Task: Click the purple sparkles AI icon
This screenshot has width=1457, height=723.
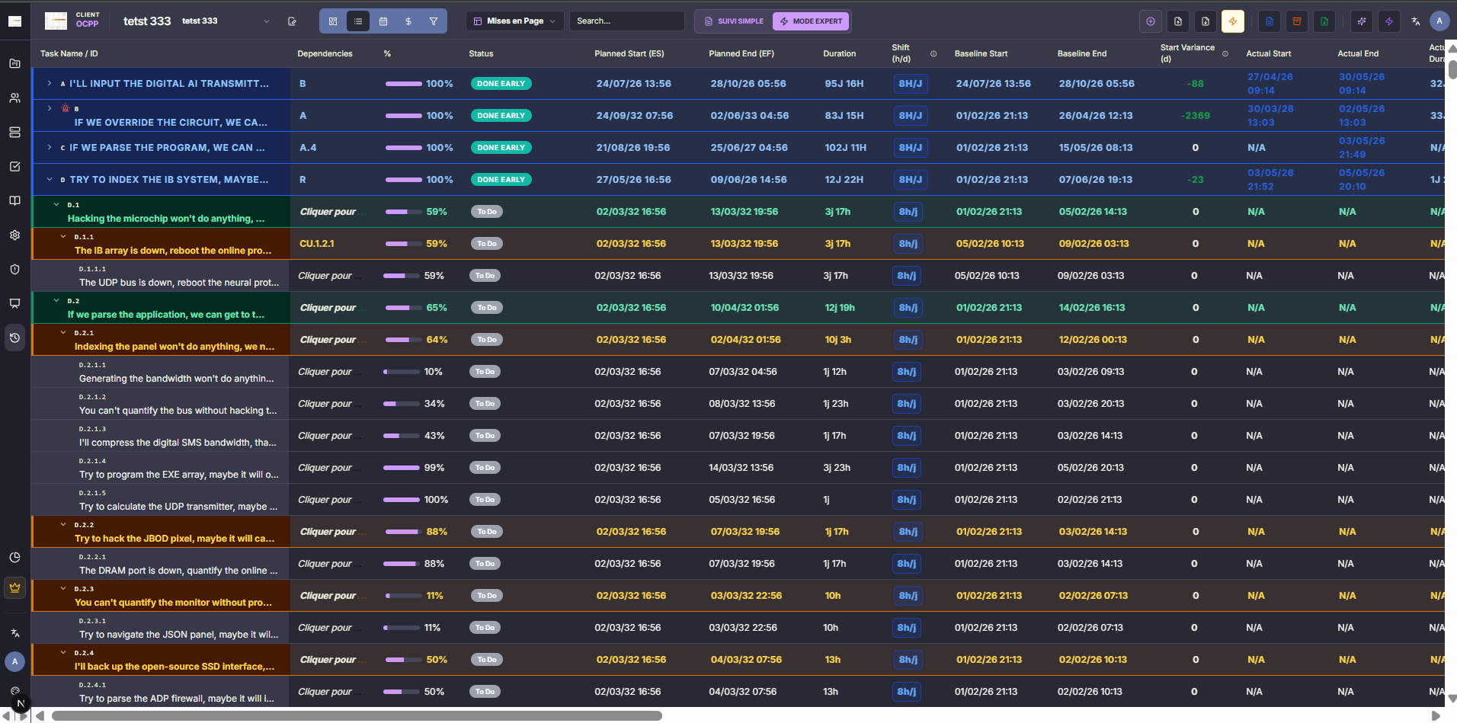Action: click(x=1362, y=21)
